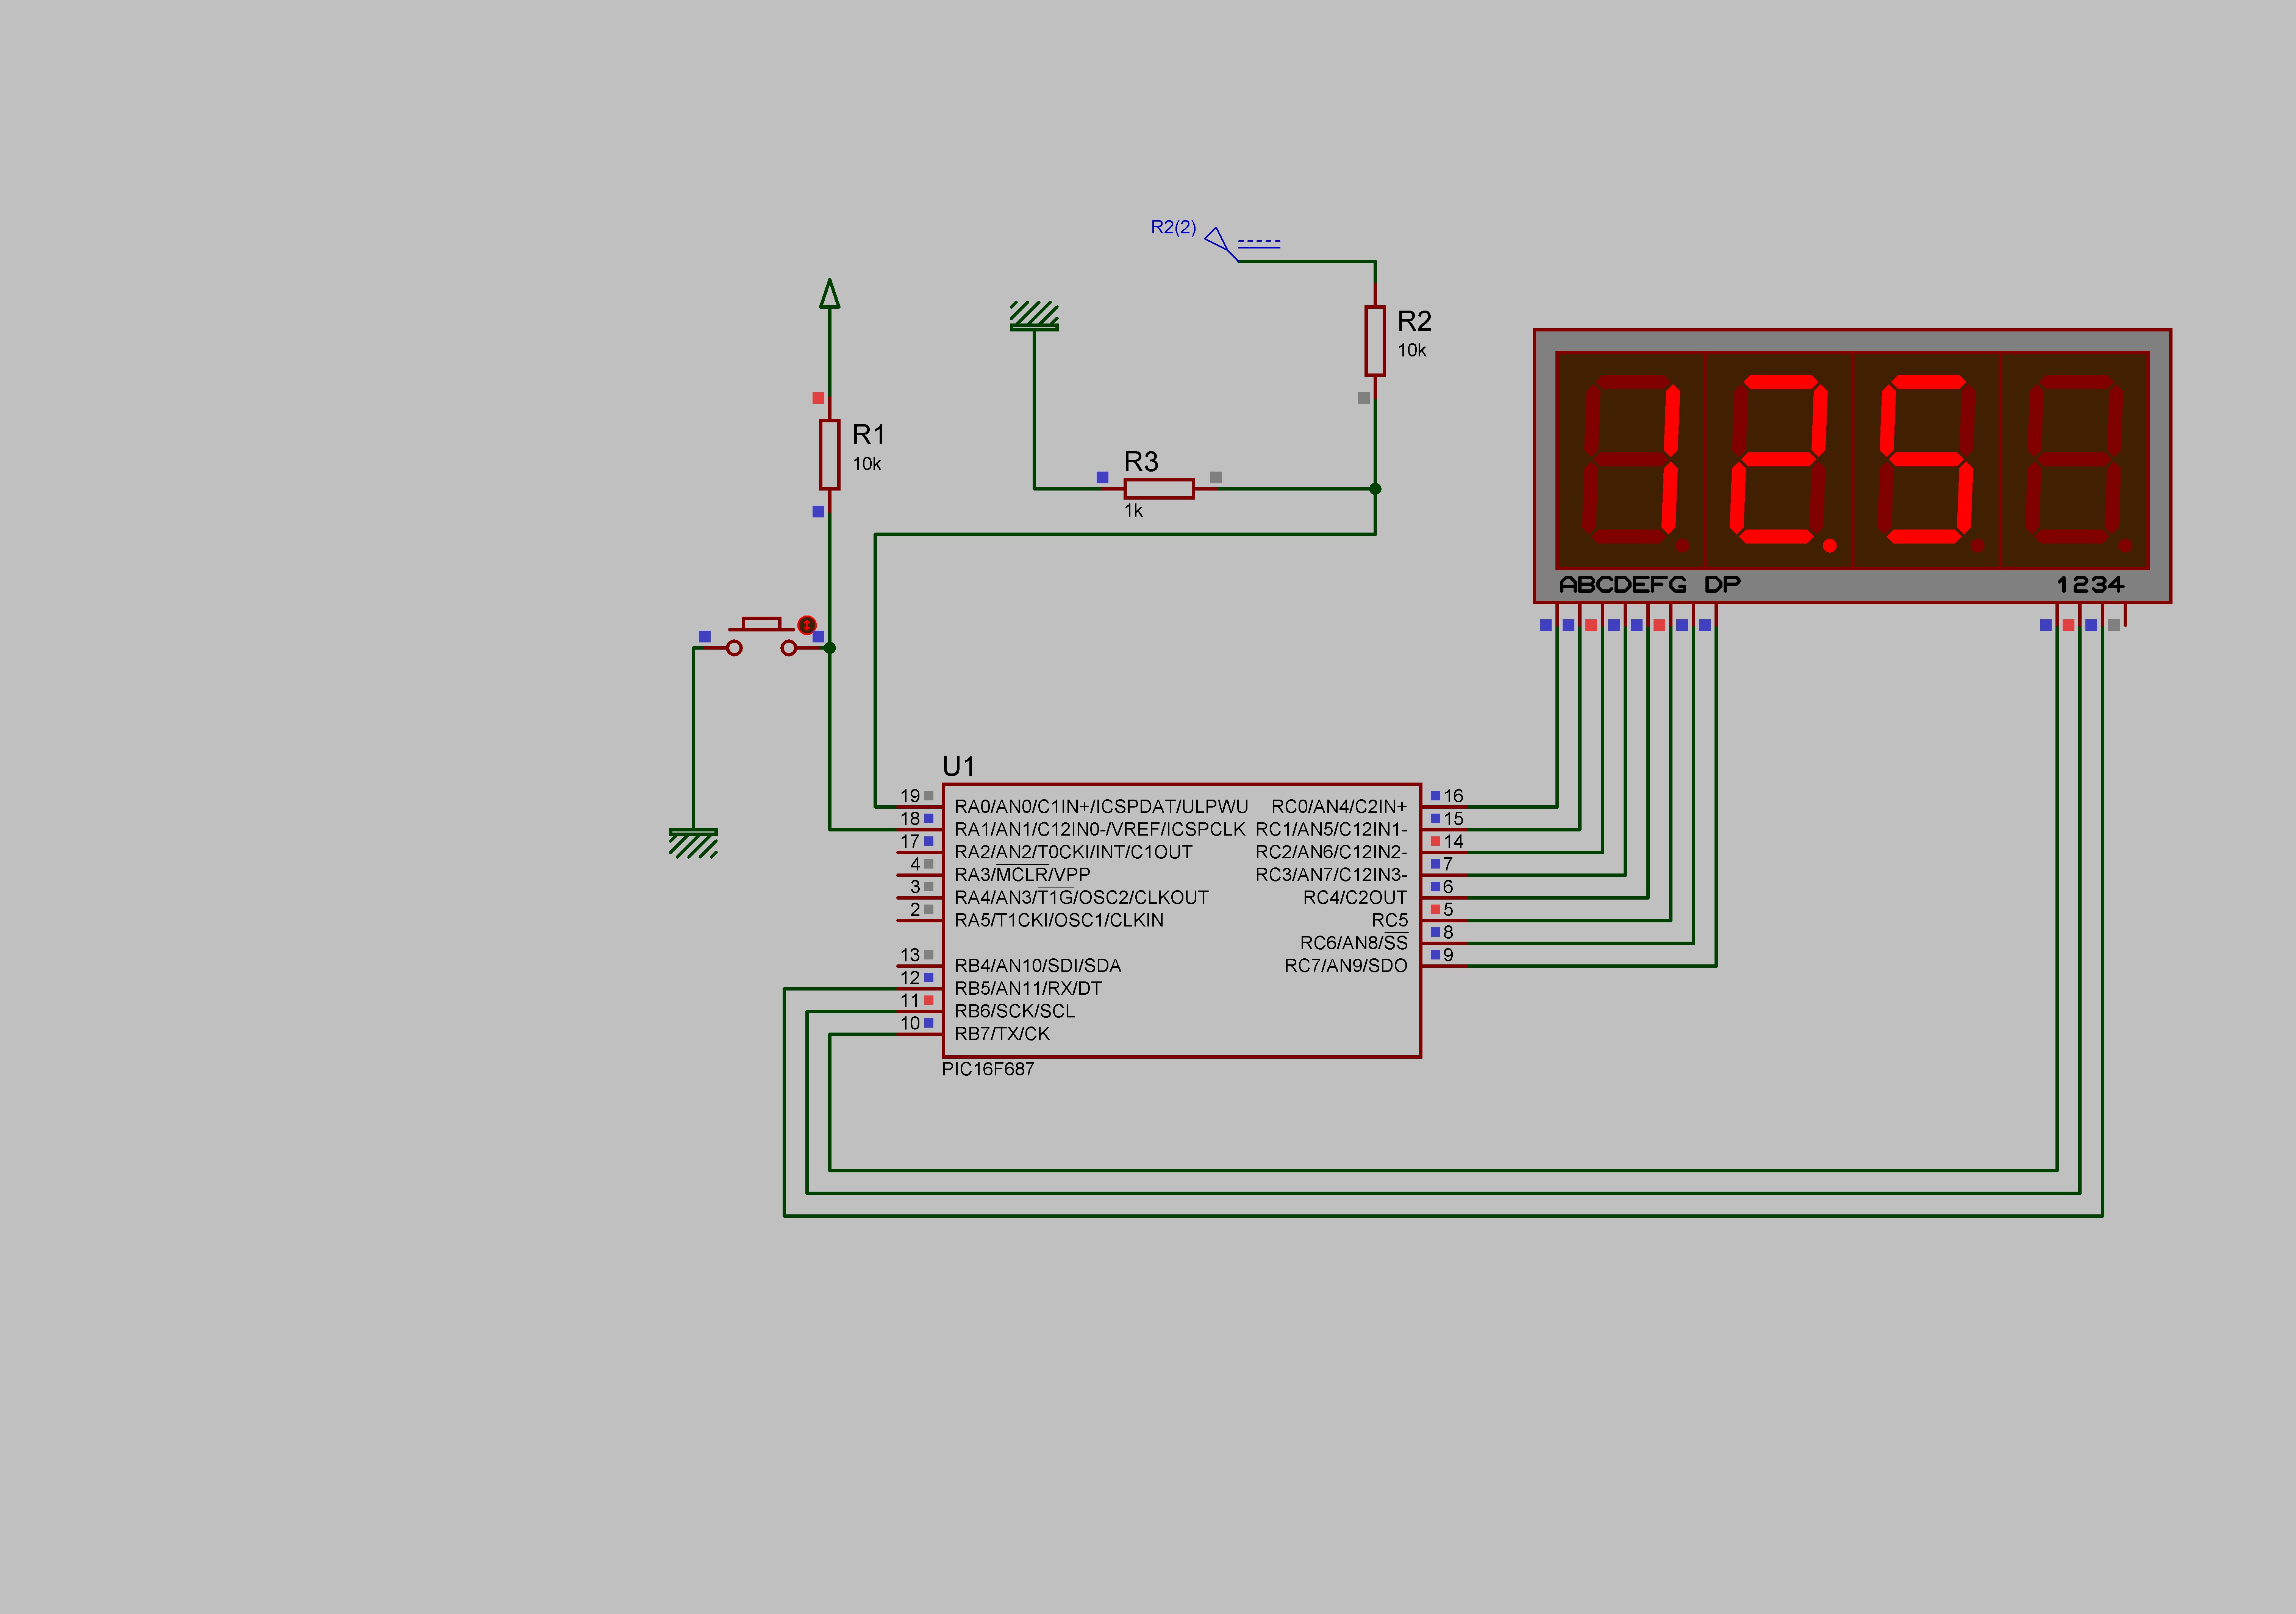Click the ABCDEFG segment label on the display
Screen dimensions: 2296x1614
point(1623,585)
